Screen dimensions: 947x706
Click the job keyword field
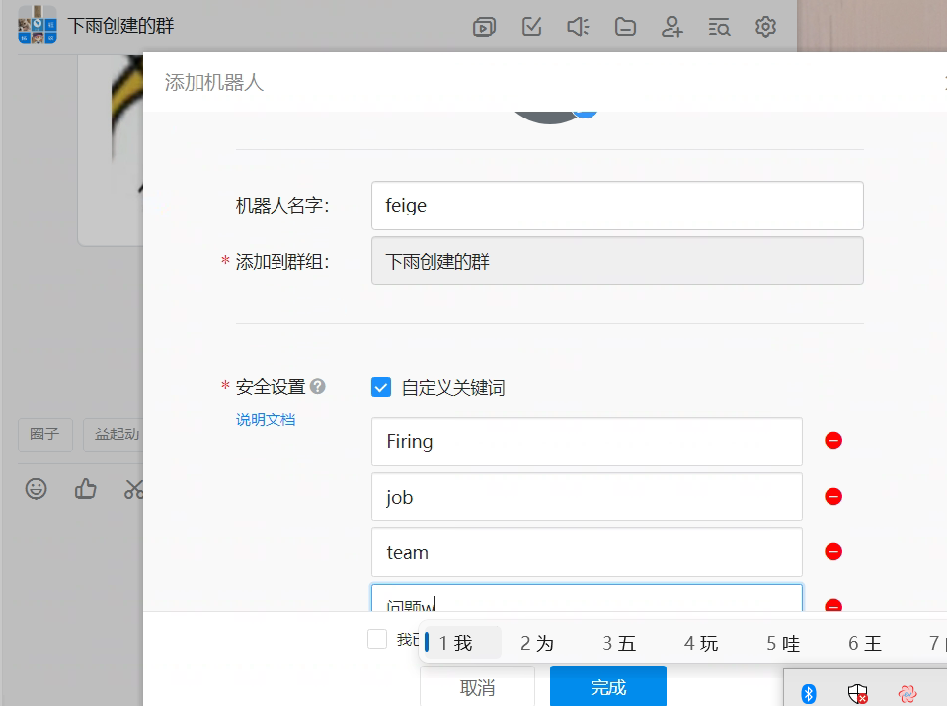point(587,497)
